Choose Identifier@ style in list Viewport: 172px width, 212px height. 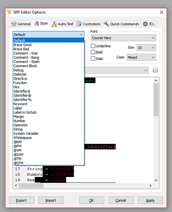point(49,95)
